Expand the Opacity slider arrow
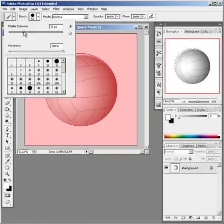The width and height of the screenshot is (224, 224). [x=117, y=16]
